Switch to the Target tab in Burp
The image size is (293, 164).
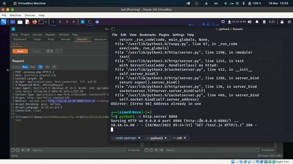37,39
